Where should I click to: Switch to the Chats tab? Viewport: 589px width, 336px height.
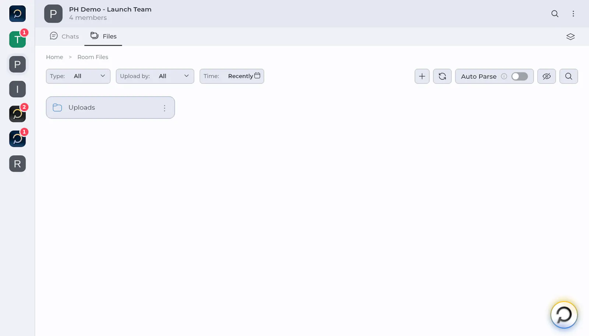(64, 36)
